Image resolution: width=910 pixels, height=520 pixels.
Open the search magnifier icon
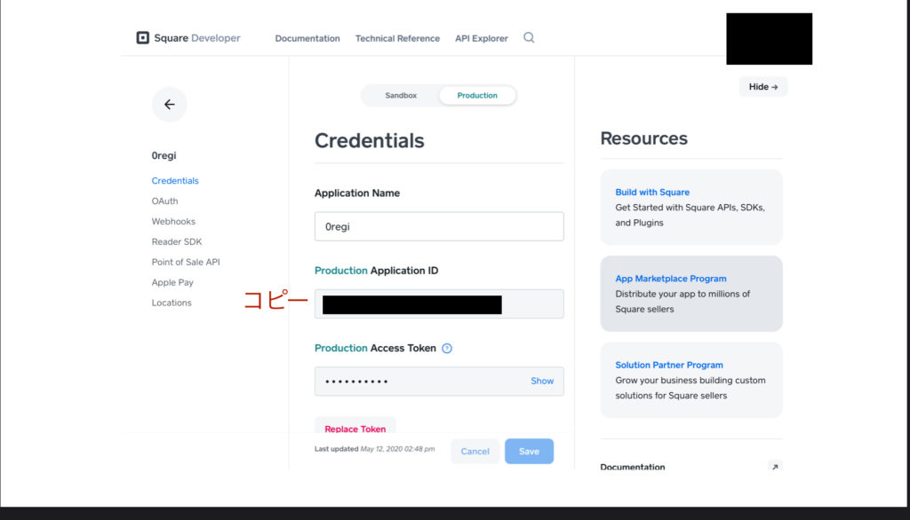click(x=529, y=38)
